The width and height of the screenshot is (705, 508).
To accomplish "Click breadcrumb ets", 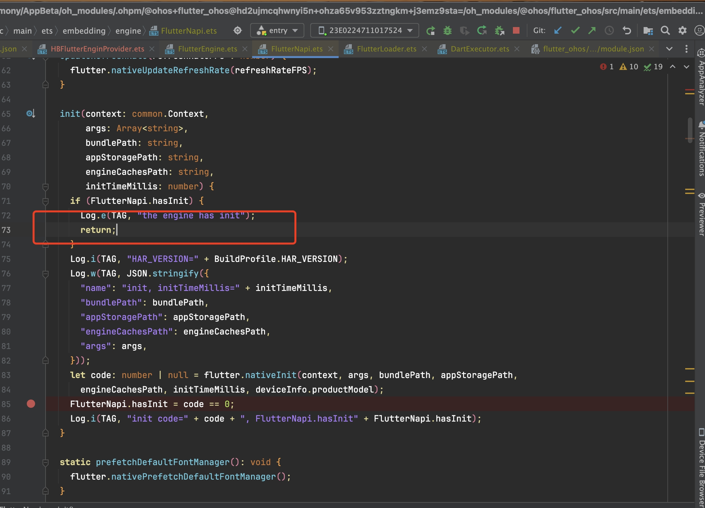I will point(47,31).
